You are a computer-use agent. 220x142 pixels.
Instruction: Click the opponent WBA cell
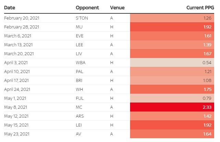point(81,63)
